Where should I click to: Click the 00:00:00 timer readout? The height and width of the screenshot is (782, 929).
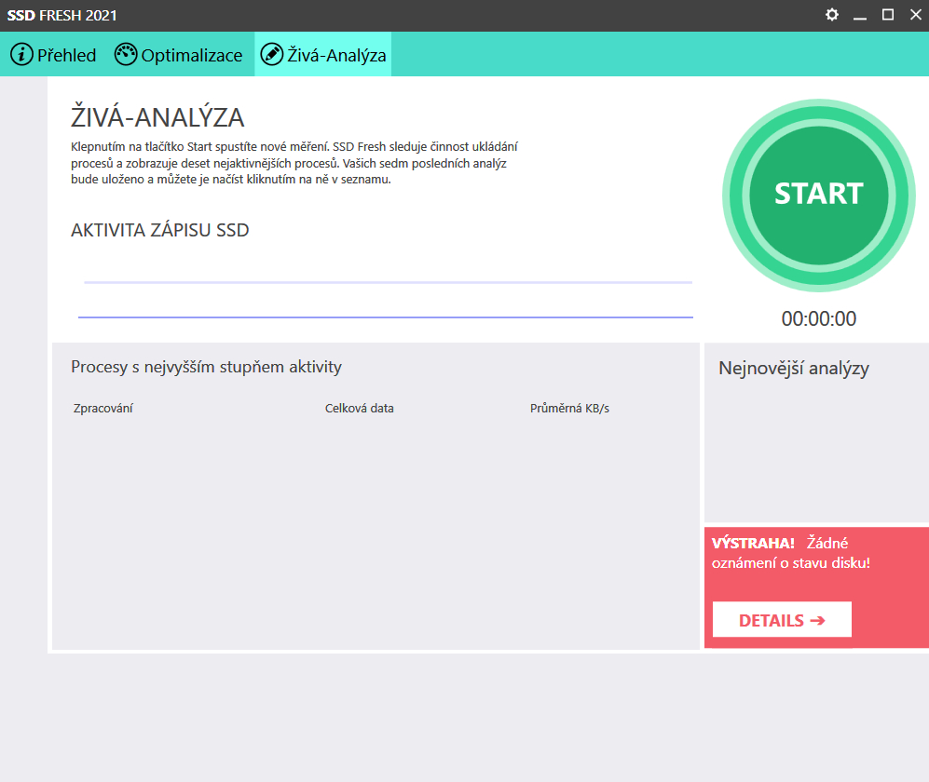click(819, 319)
